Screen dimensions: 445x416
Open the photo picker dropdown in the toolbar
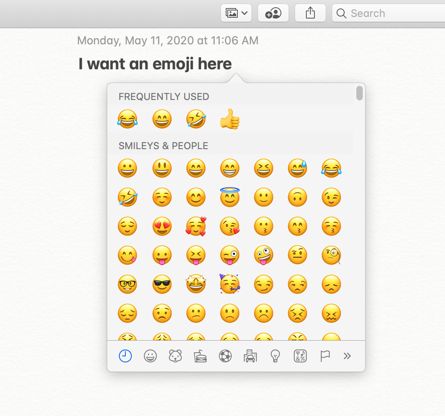tap(236, 13)
